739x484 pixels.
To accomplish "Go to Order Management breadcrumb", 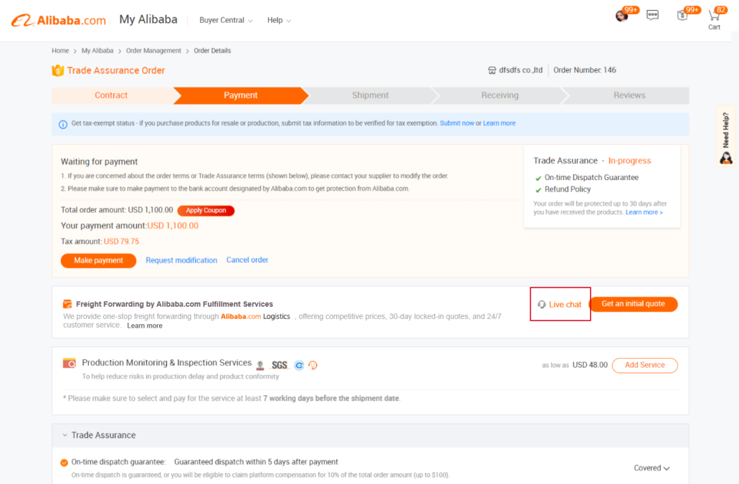I will tap(153, 51).
